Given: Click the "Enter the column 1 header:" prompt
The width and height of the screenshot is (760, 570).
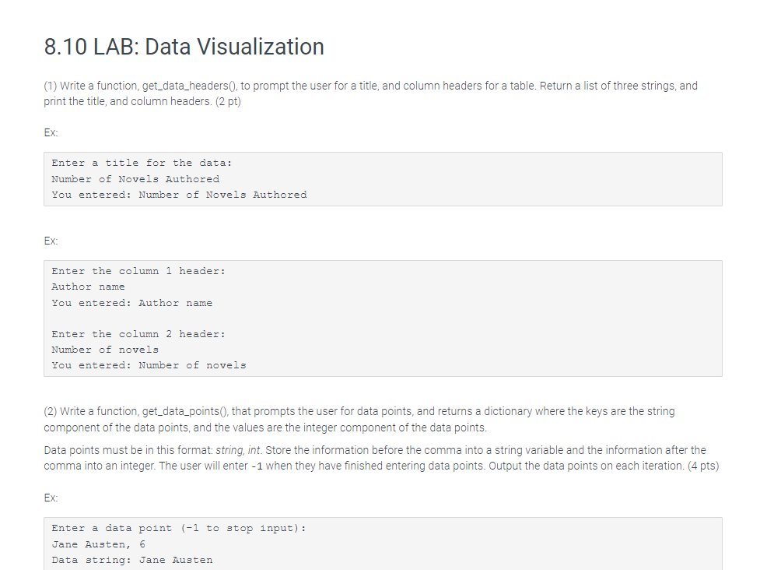Looking at the screenshot, I should pos(138,271).
